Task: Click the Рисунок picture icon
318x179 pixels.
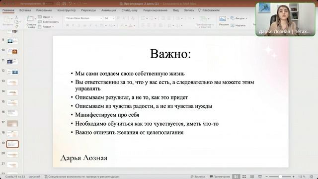Action: click(223, 19)
